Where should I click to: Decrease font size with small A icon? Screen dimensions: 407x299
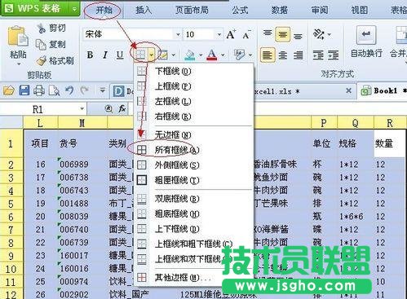(x=246, y=35)
